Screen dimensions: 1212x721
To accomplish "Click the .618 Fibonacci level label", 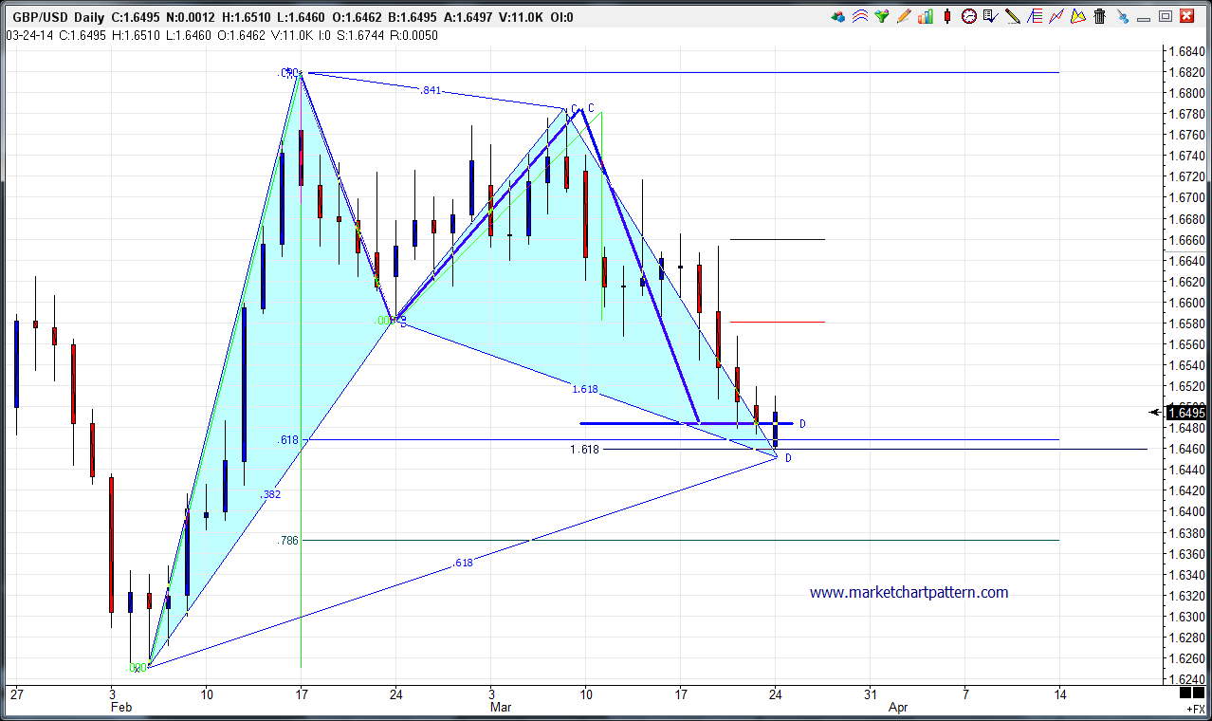I will coord(287,439).
